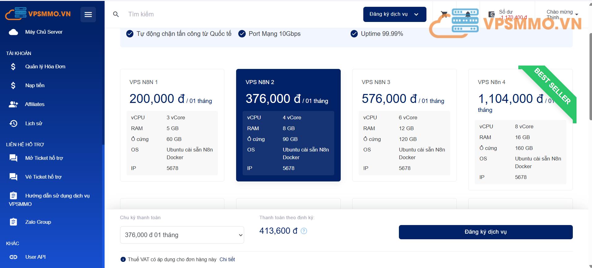Open User API menu item
This screenshot has width=592, height=268.
[35, 257]
